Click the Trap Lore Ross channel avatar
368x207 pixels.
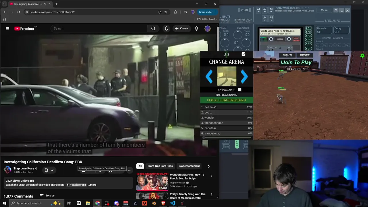pos(7,170)
